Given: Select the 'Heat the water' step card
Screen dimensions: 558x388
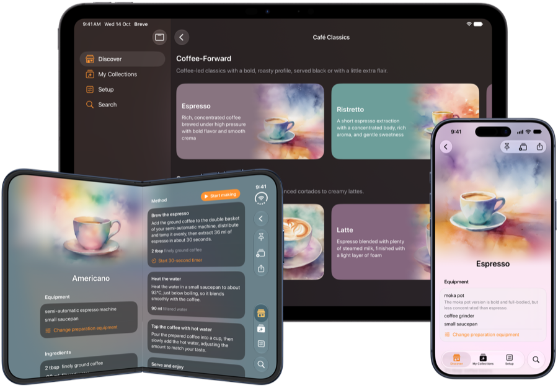Looking at the screenshot, I should (196, 294).
